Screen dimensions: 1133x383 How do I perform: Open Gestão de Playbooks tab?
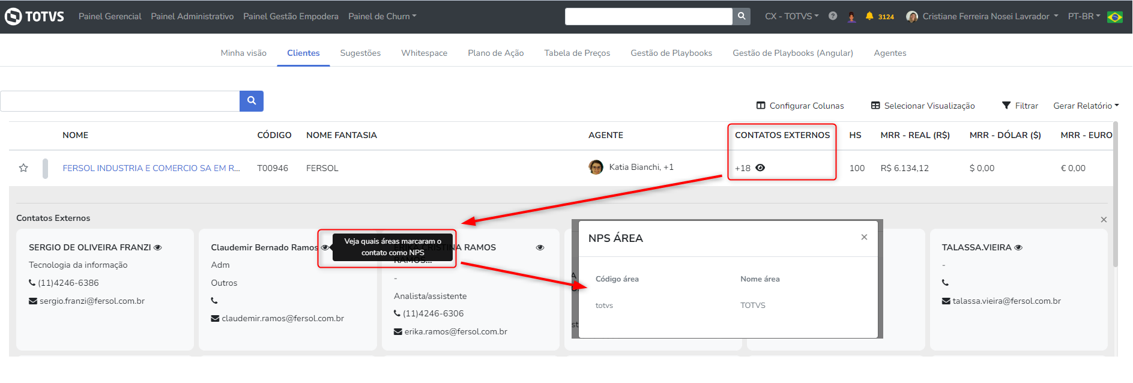coord(671,53)
